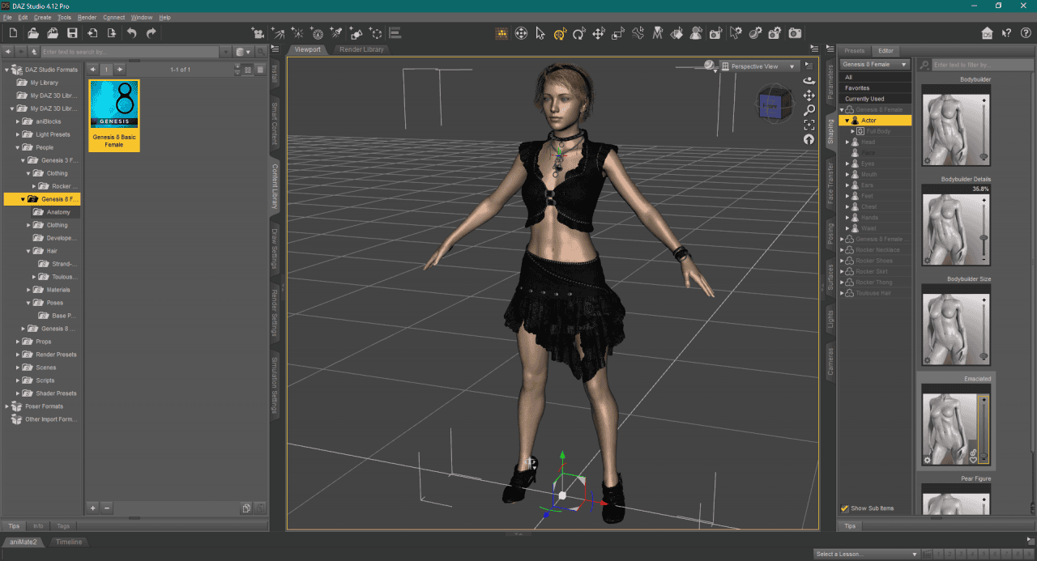Viewport: 1037px width, 561px height.
Task: Select the Scale tool in the toolbar
Action: [617, 33]
